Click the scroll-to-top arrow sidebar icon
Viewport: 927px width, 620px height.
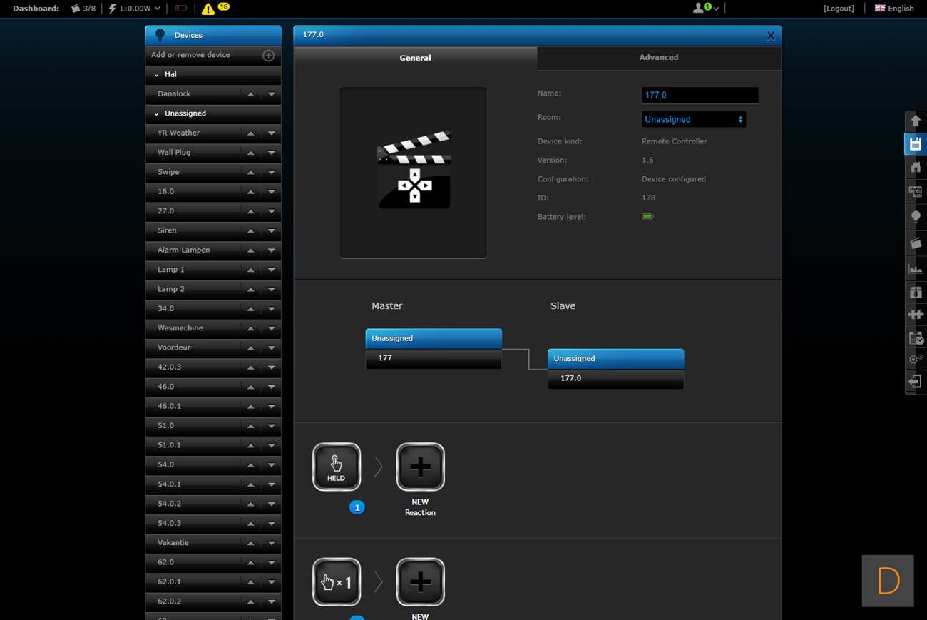point(915,121)
